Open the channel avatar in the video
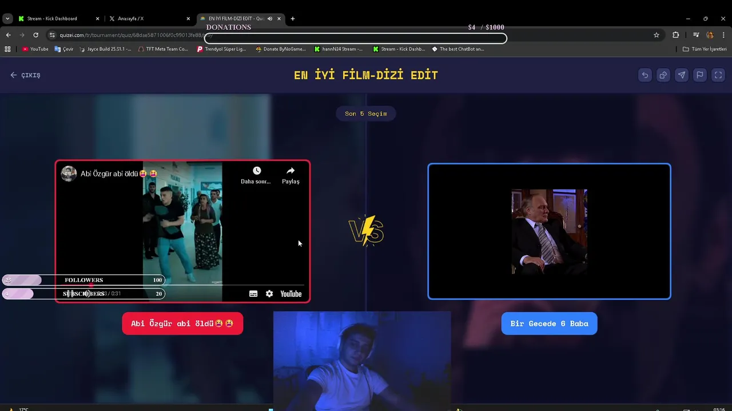Image resolution: width=732 pixels, height=411 pixels. pyautogui.click(x=69, y=174)
